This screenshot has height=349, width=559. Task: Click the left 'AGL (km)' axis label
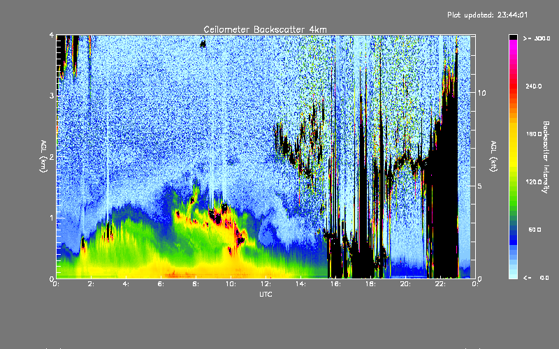pyautogui.click(x=43, y=156)
